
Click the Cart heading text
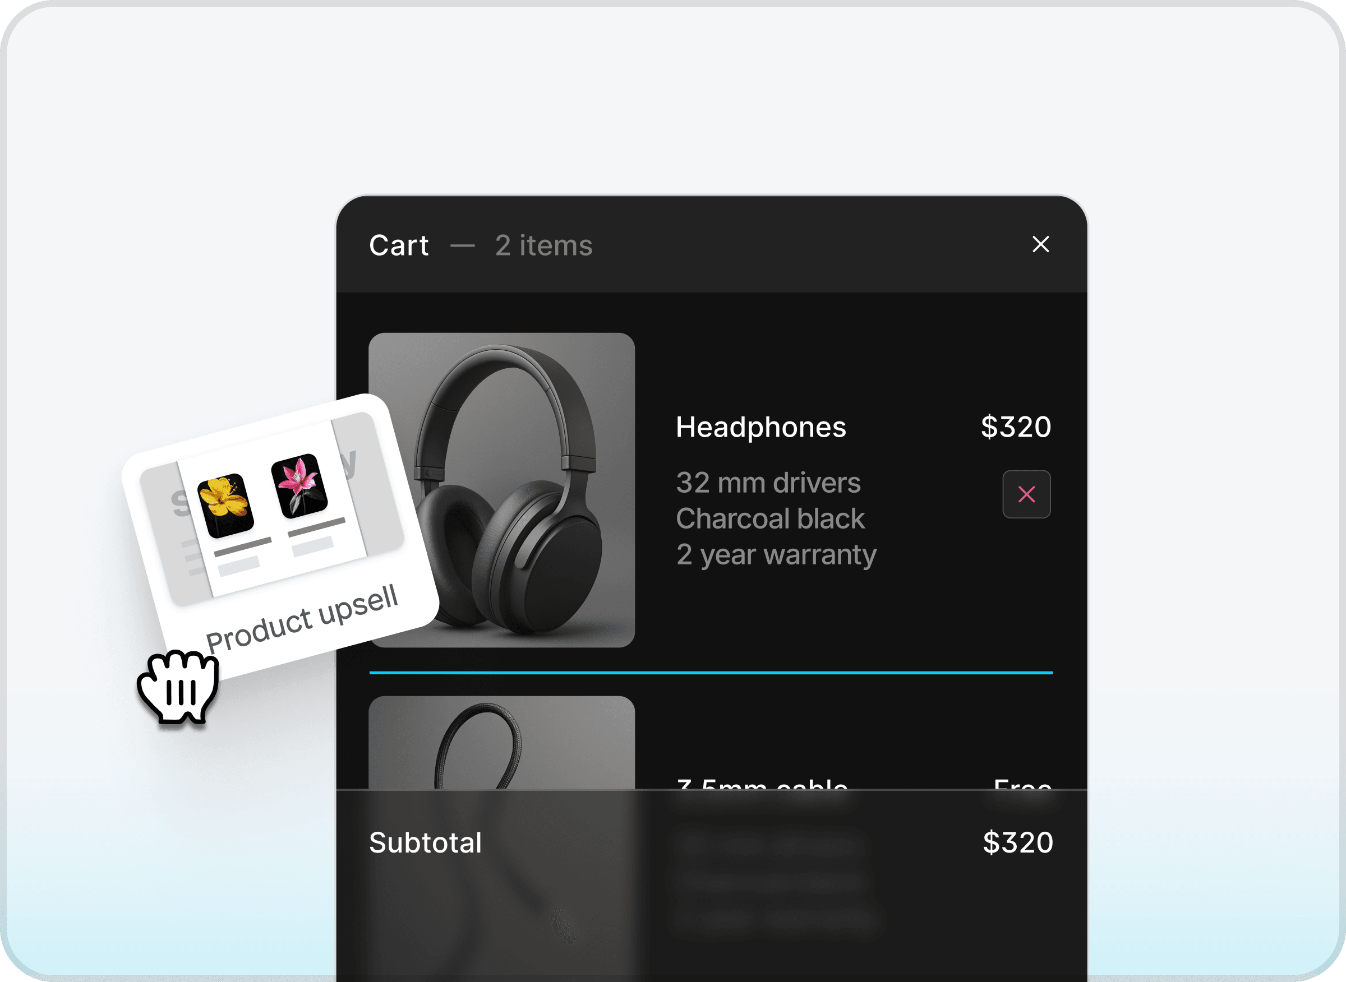click(x=399, y=245)
